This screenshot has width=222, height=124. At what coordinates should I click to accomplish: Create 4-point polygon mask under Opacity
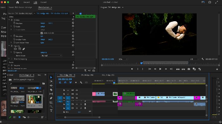[x=20, y=49]
